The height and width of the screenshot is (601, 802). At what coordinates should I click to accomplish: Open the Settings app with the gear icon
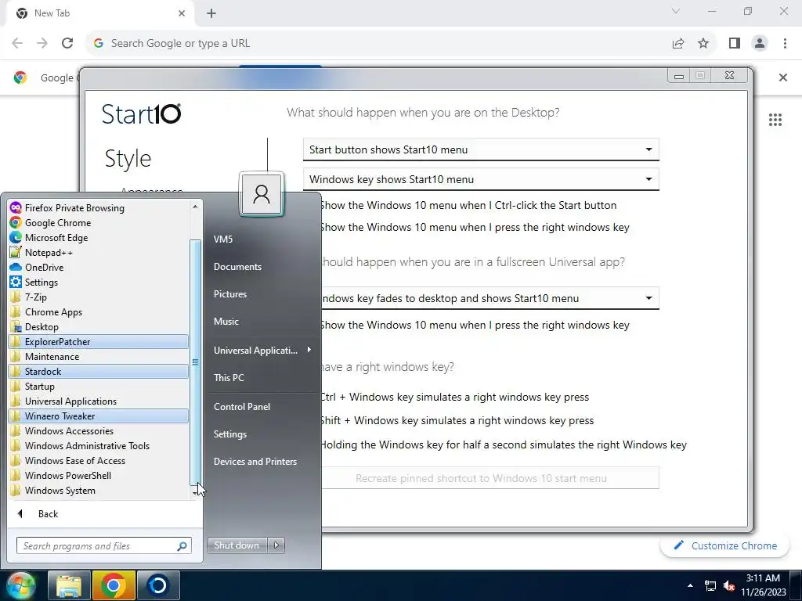coord(98,282)
